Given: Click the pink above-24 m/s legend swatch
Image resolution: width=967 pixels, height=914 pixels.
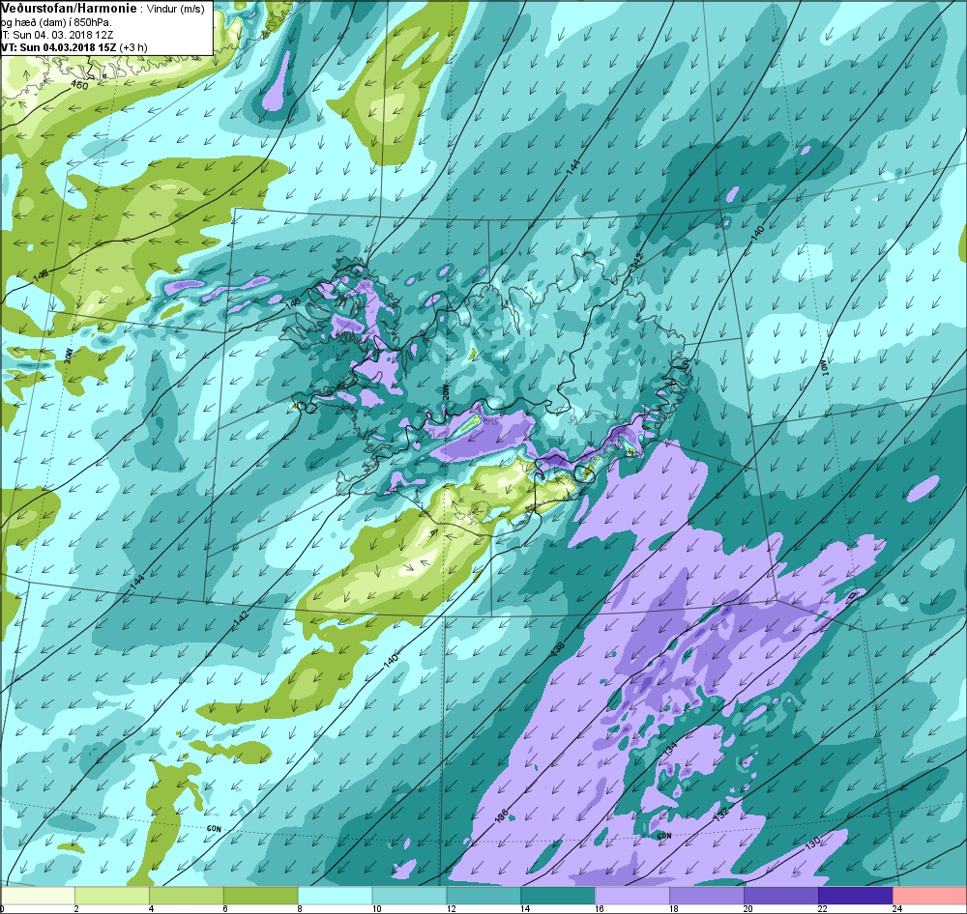Looking at the screenshot, I should click(x=930, y=895).
